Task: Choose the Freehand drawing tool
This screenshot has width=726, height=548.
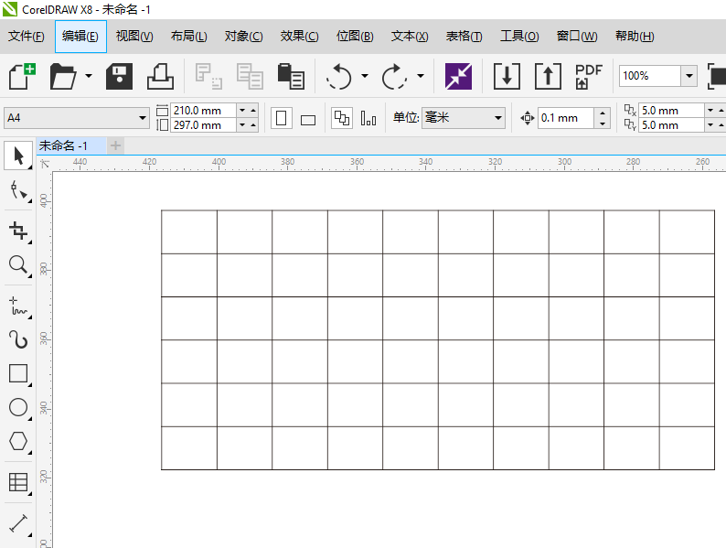Action: (x=17, y=305)
